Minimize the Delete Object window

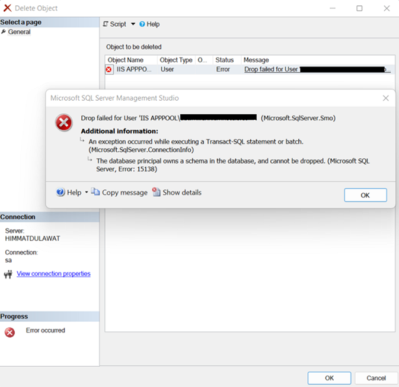(x=333, y=8)
